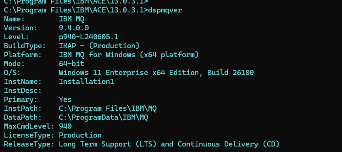The height and width of the screenshot is (152, 342).
Task: Click the InstPath value C:\Program Files\IBM\MQ
Action: [x=108, y=108]
